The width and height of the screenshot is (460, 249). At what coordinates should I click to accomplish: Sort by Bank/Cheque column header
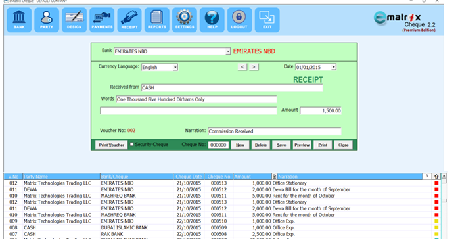(137, 177)
